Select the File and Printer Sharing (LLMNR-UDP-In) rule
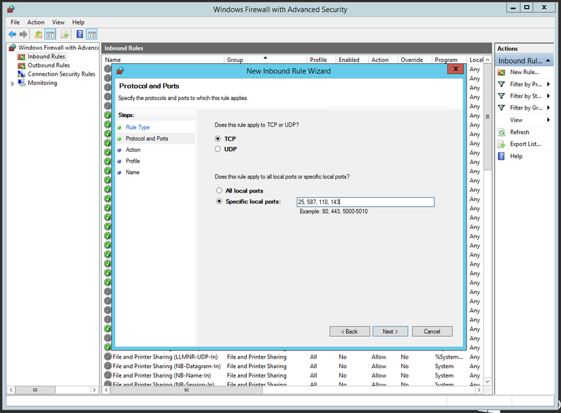The image size is (561, 413). pyautogui.click(x=165, y=357)
